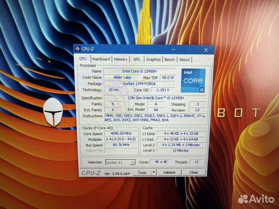
Task: Switch to the CPU tab
Action: tap(83, 59)
